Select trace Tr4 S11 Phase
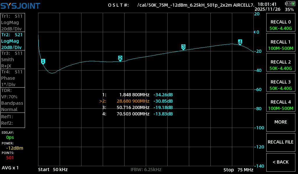 point(13,78)
